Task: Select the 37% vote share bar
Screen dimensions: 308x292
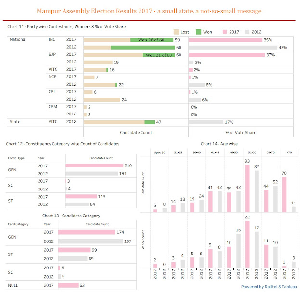Action: click(x=227, y=55)
